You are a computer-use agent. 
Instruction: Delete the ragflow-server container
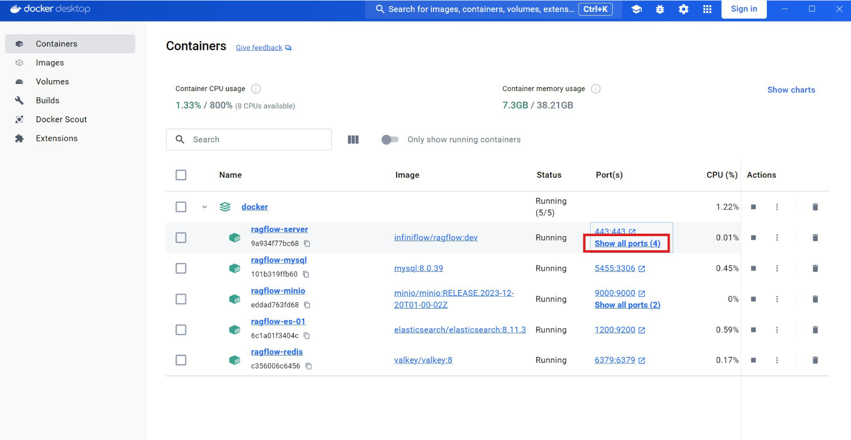tap(815, 238)
